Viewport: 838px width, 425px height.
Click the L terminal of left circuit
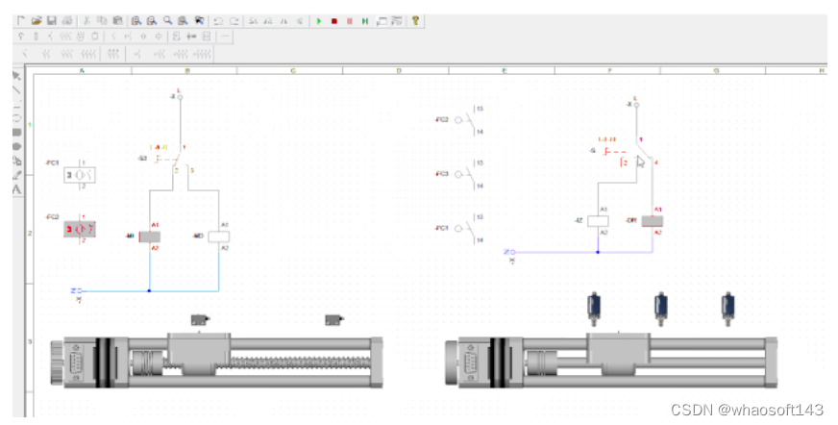coord(180,97)
